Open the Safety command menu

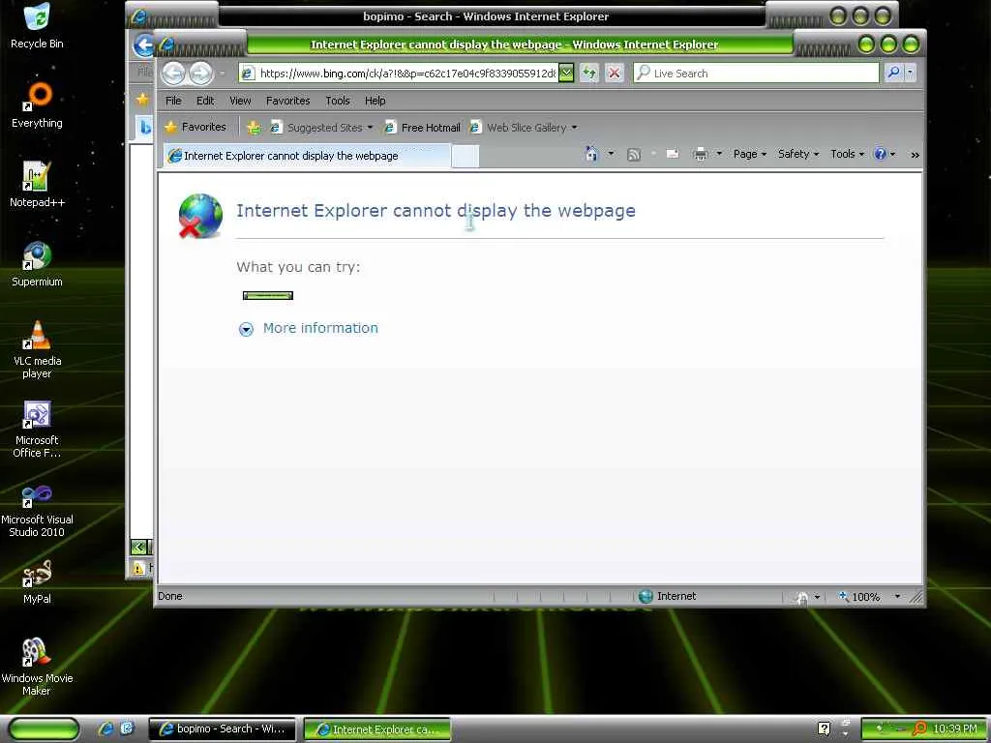click(798, 154)
